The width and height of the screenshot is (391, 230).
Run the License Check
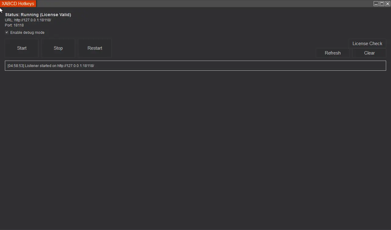[367, 44]
